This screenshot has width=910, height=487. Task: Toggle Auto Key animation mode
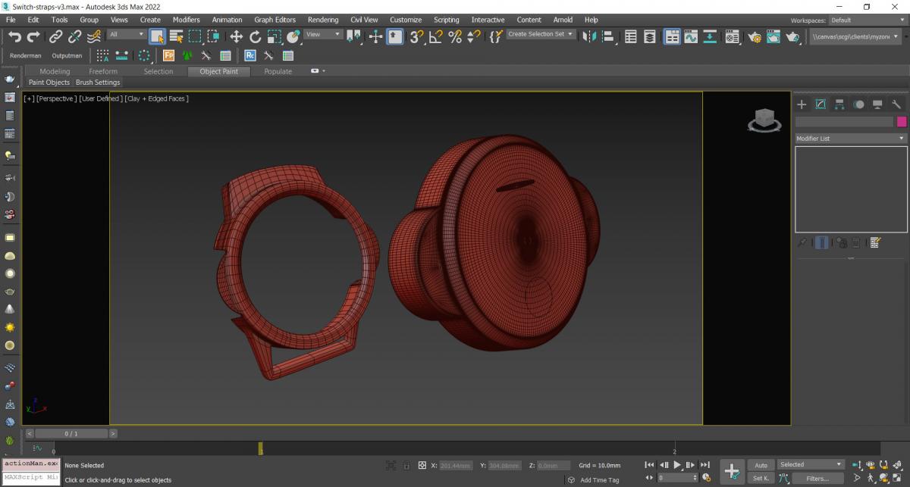[761, 464]
